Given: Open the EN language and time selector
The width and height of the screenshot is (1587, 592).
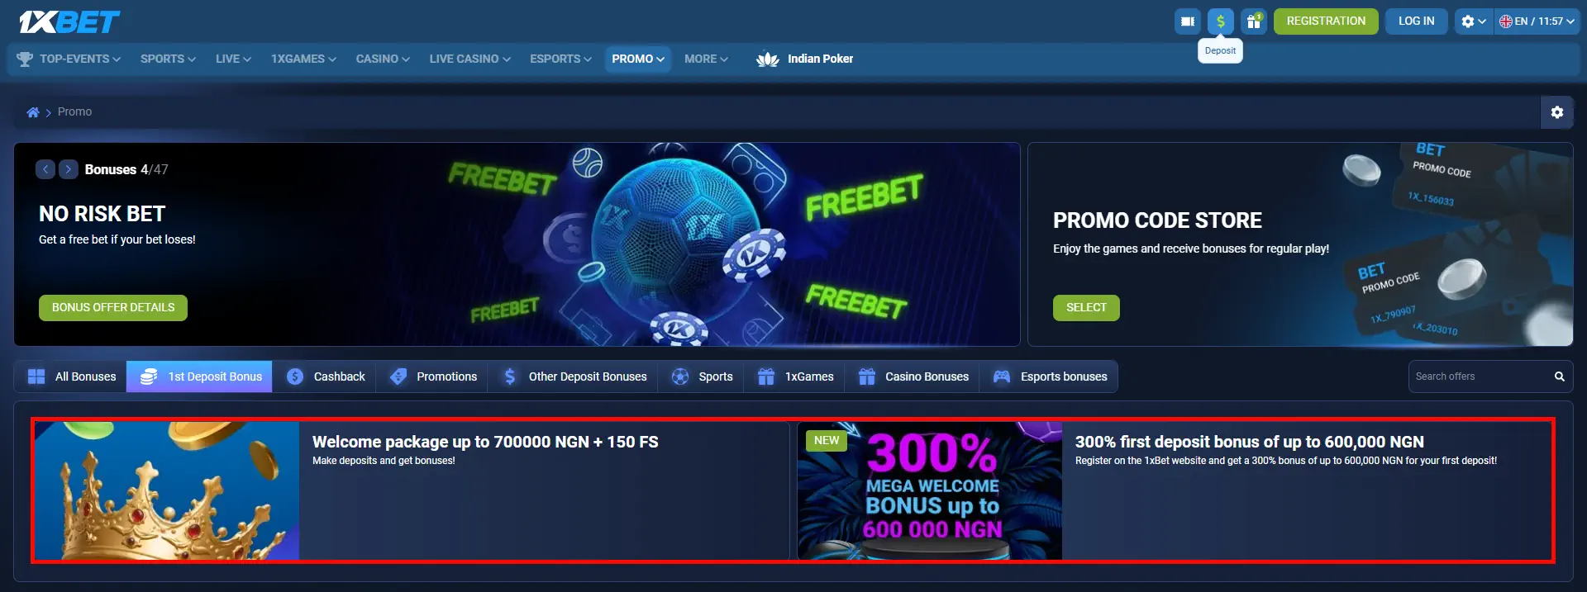Looking at the screenshot, I should [1537, 21].
